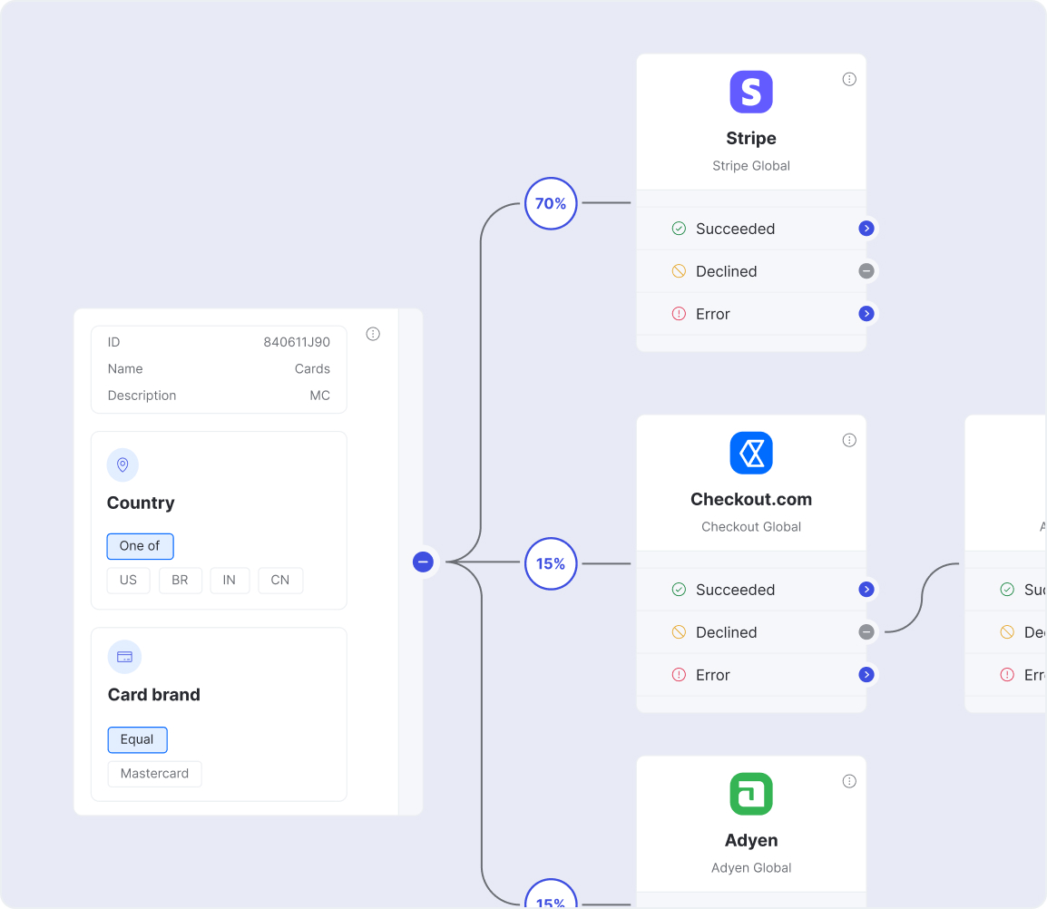1047x909 pixels.
Task: Click the Country location pin icon
Action: 122,464
